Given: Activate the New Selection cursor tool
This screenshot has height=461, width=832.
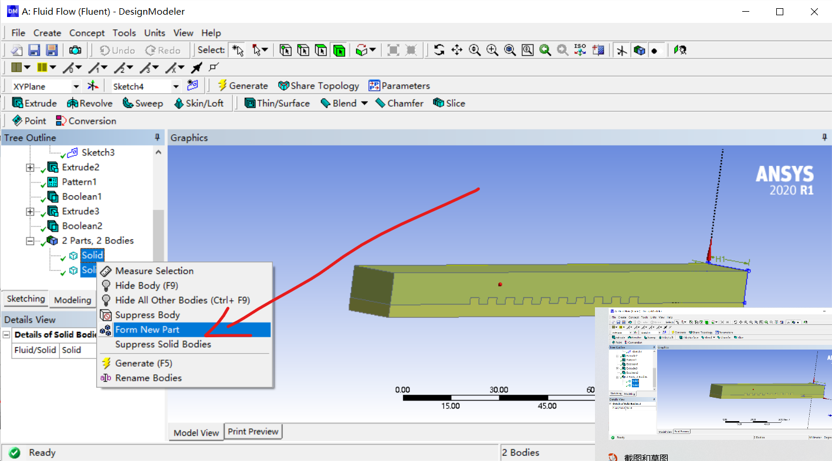Looking at the screenshot, I should click(x=238, y=50).
